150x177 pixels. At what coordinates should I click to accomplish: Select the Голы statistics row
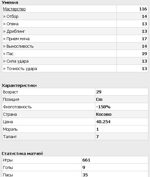(75, 167)
